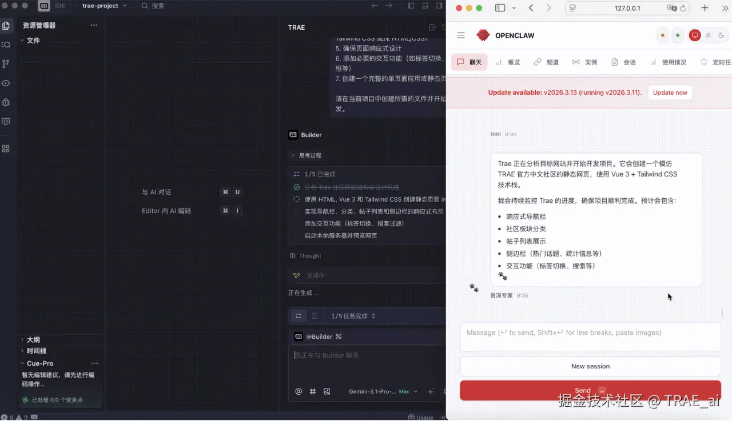This screenshot has width=732, height=421.
Task: Open the Explorer files icon in Trae sidebar
Action: click(6, 26)
